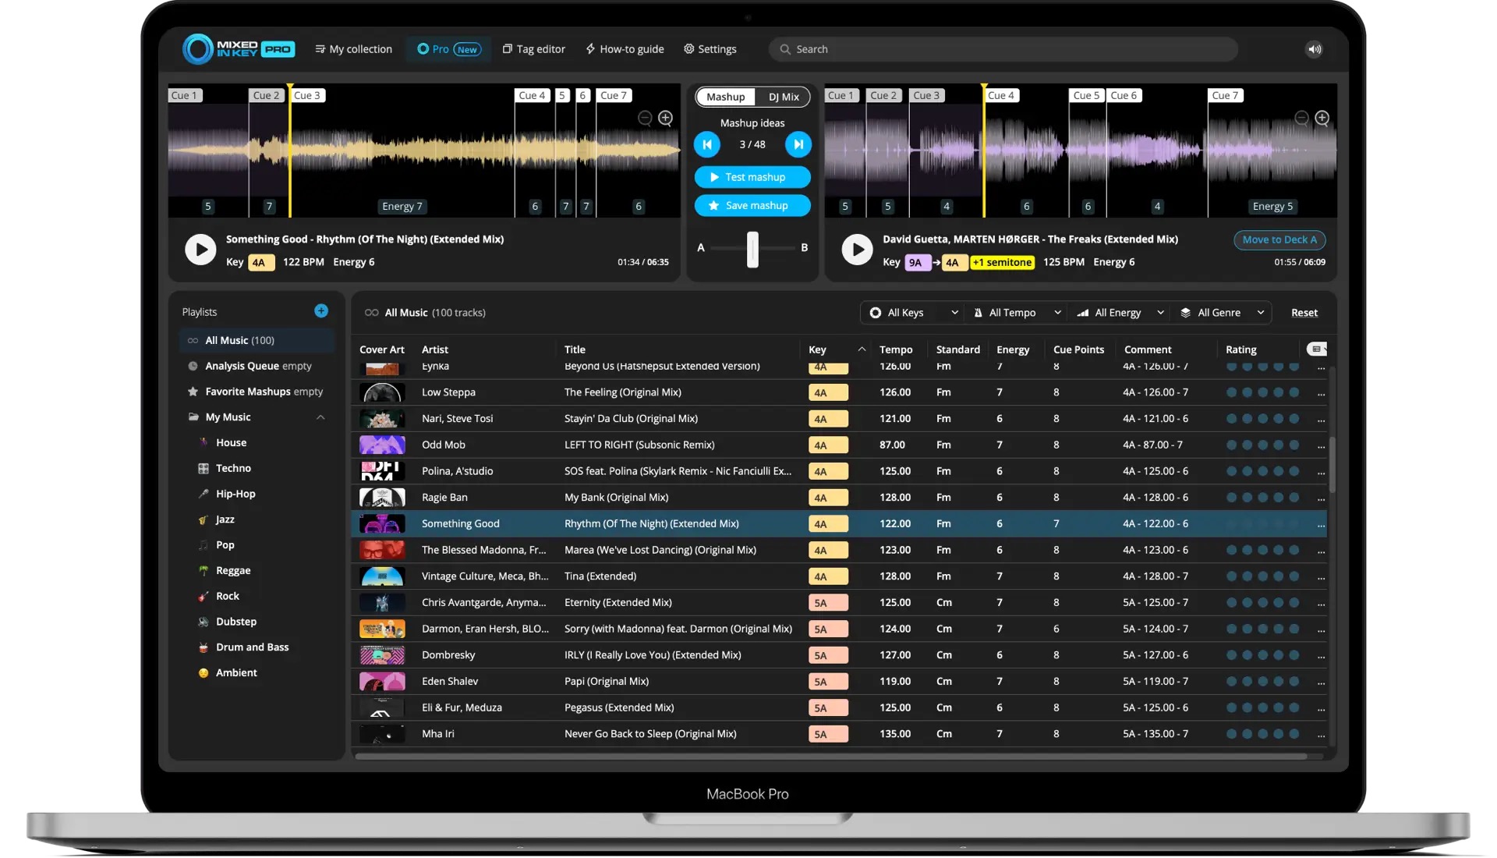Zoom out on the Deck A waveform
This screenshot has height=858, width=1497.
click(645, 118)
